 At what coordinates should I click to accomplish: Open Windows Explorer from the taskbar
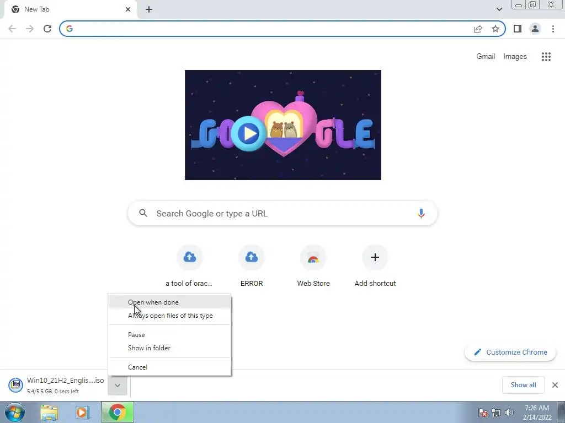[x=49, y=413]
